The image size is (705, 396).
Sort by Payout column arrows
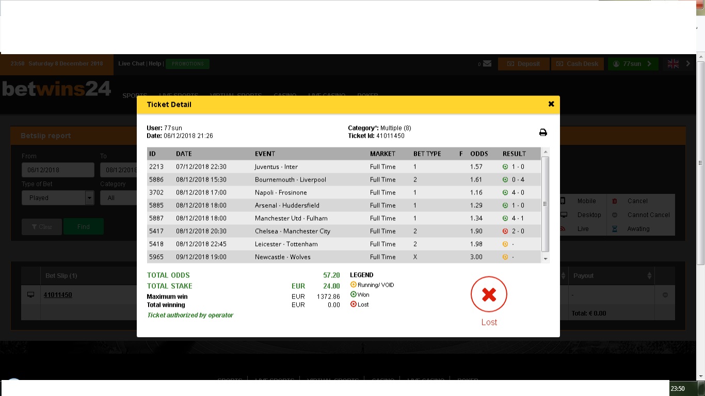(x=649, y=276)
